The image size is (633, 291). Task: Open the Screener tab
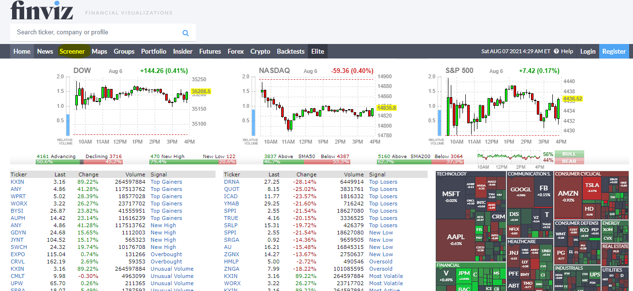(x=72, y=51)
